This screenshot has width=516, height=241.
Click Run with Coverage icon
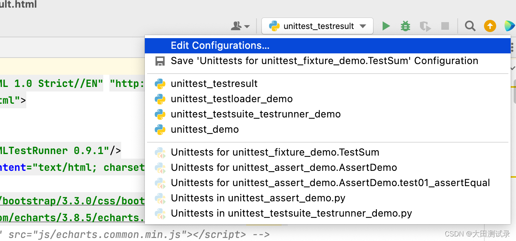coord(425,26)
